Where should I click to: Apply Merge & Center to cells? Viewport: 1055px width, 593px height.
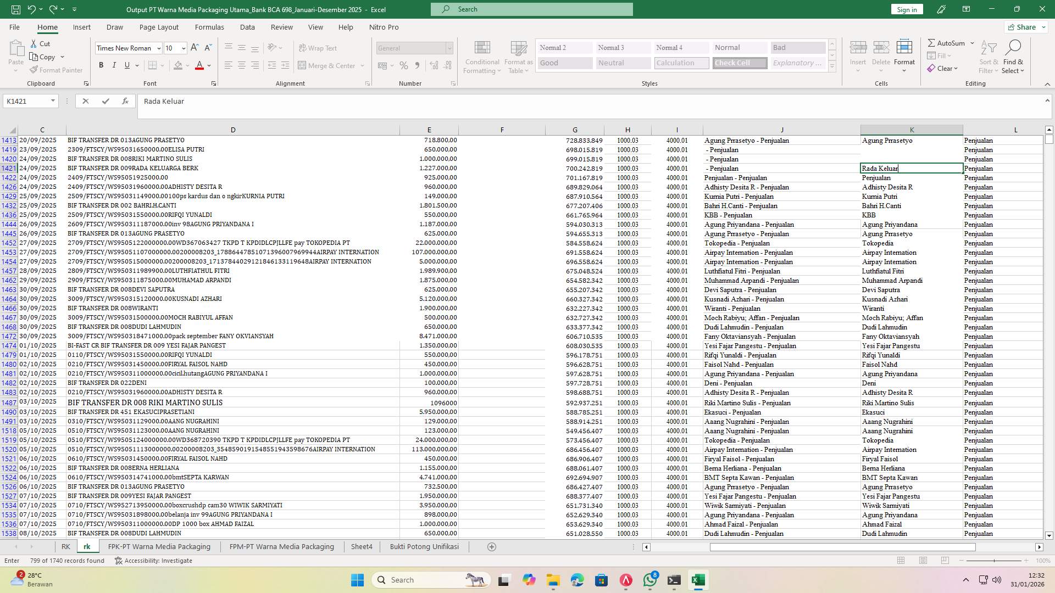click(x=328, y=65)
